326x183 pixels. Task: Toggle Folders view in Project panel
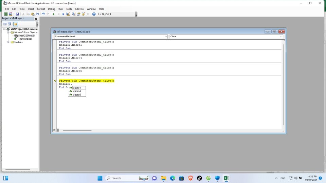[x=16, y=24]
